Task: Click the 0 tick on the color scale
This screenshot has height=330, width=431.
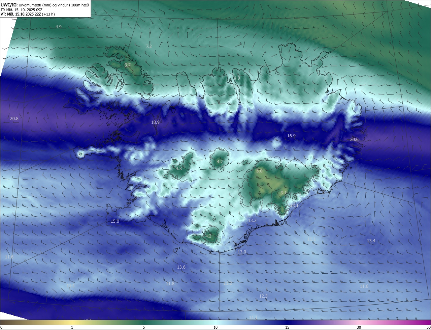Action: [x=1, y=327]
